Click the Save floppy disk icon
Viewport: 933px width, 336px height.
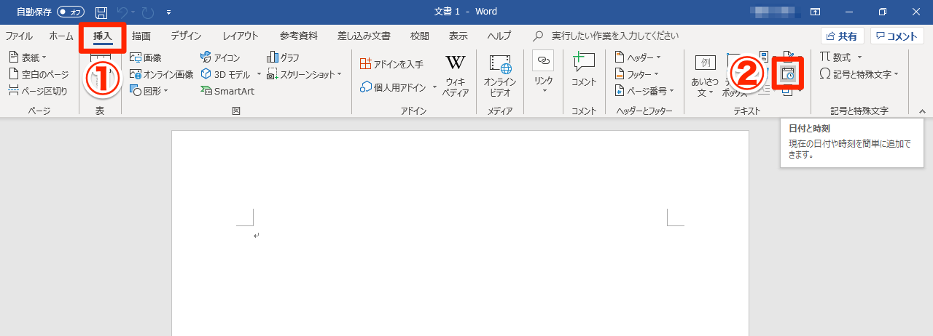click(101, 12)
